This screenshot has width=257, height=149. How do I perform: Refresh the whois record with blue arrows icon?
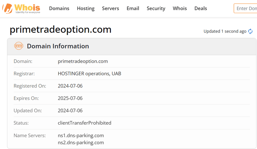tap(250, 31)
